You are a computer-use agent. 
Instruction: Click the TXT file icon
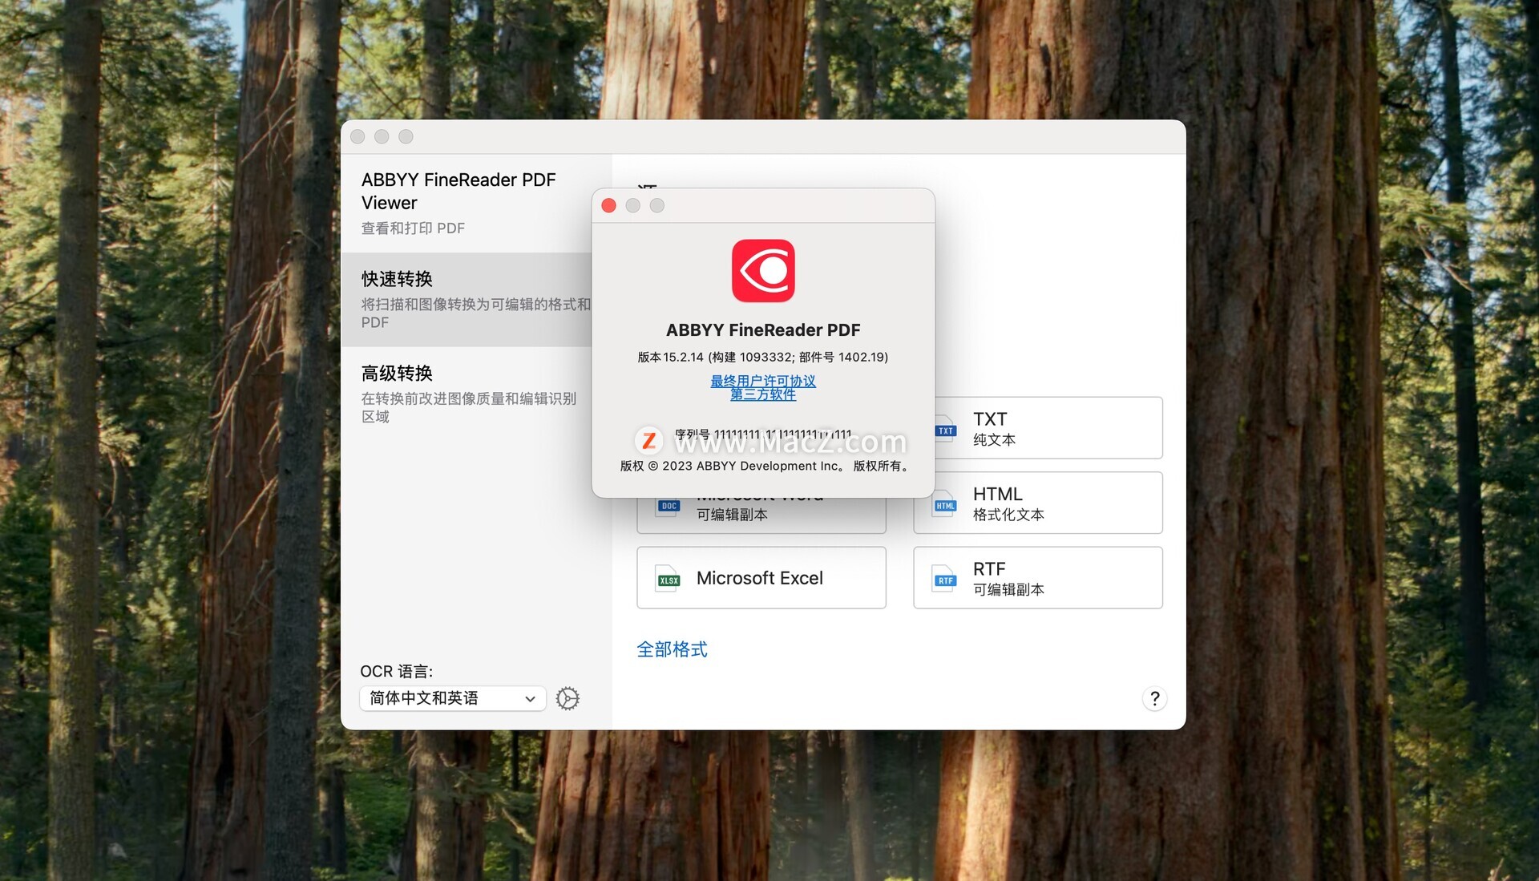(x=945, y=430)
